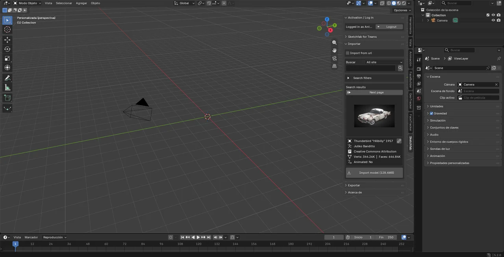Viewport: 504px width, 257px height.
Task: Open the World properties tab
Action: pos(419,99)
